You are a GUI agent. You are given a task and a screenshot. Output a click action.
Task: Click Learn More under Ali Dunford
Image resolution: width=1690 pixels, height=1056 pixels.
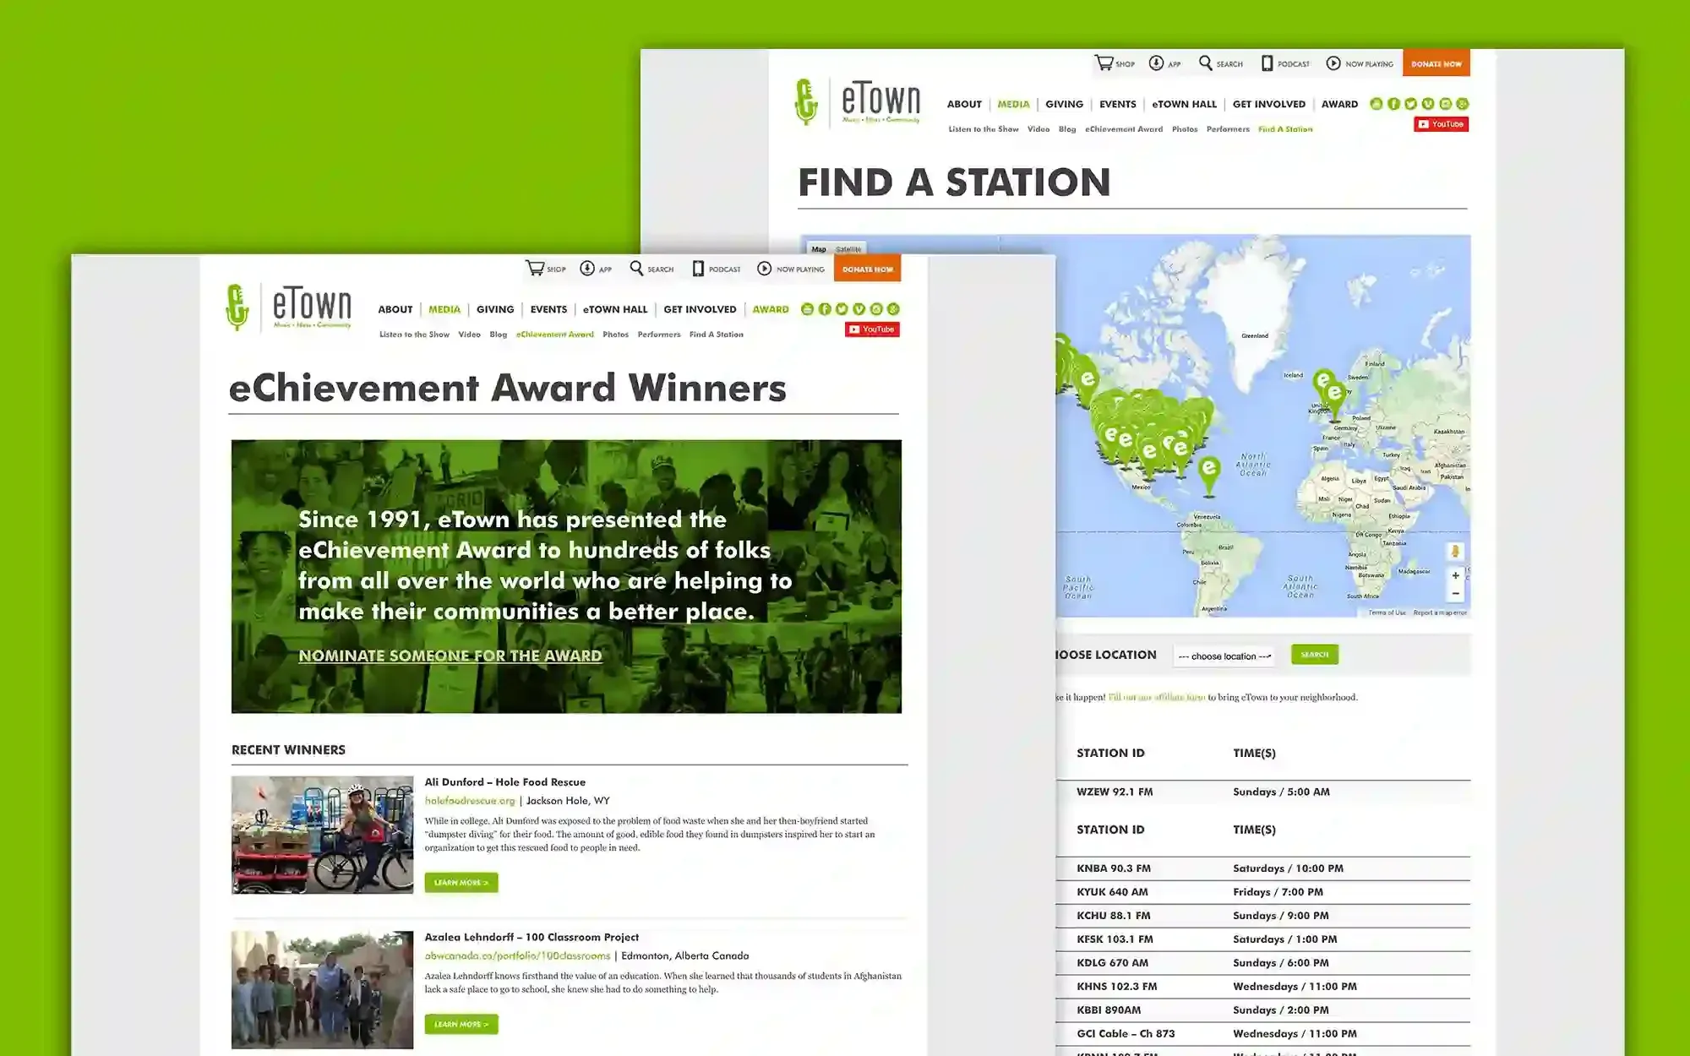coord(461,882)
